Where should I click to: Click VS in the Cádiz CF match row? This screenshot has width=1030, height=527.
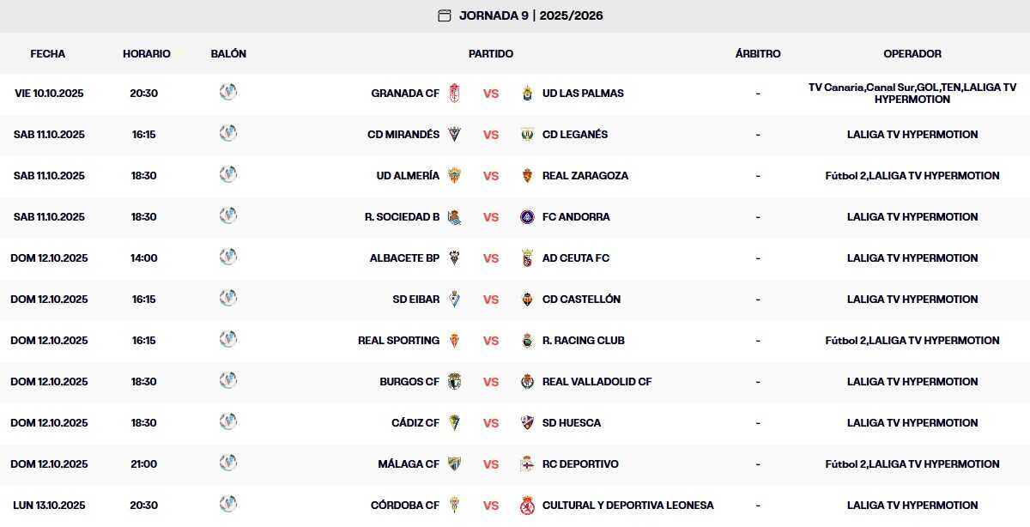point(491,422)
